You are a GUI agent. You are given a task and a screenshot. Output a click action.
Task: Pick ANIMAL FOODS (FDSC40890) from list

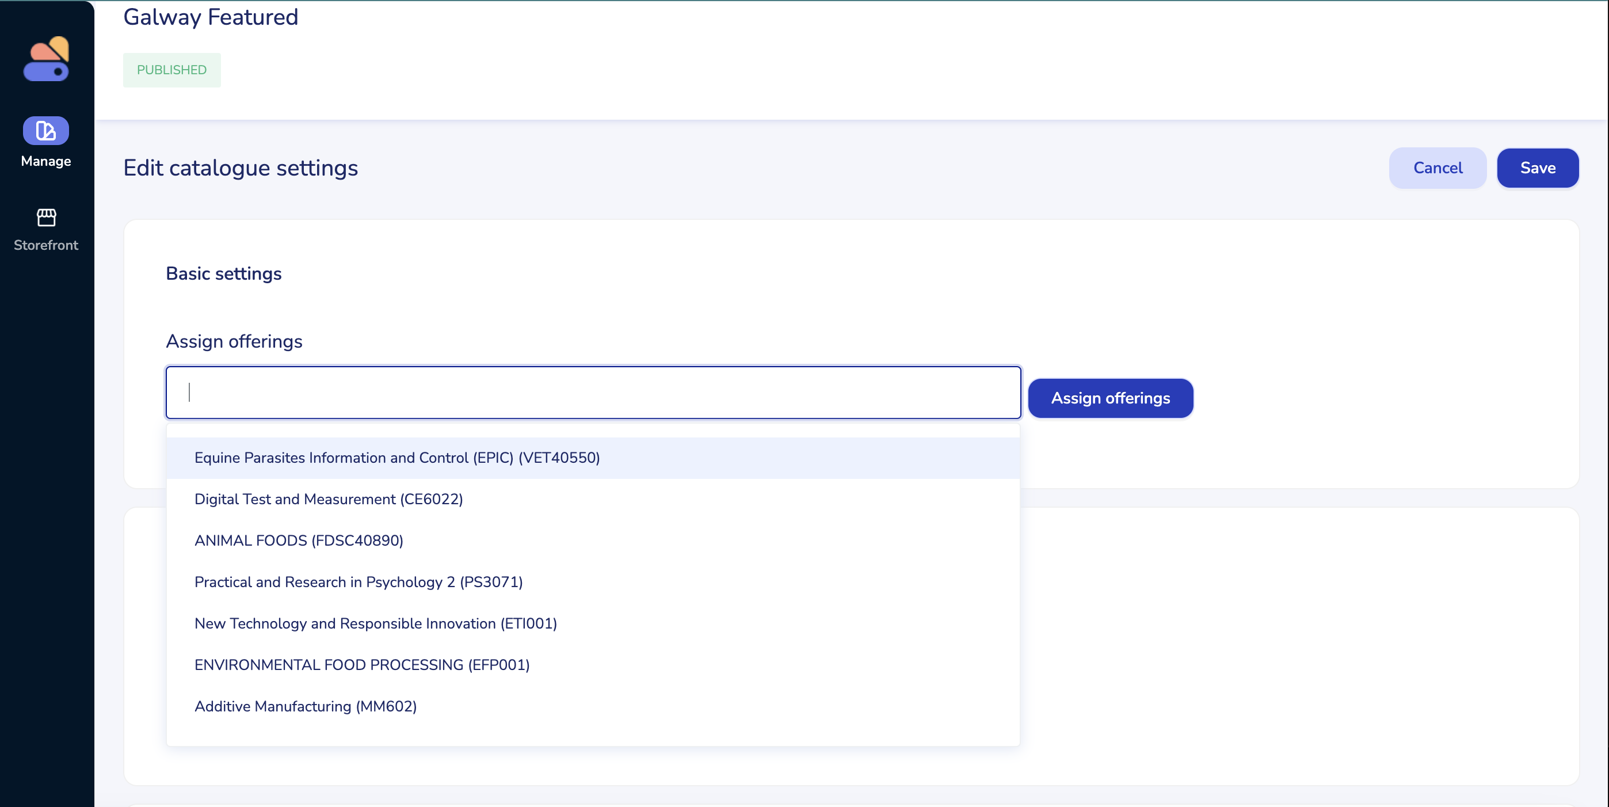(299, 540)
